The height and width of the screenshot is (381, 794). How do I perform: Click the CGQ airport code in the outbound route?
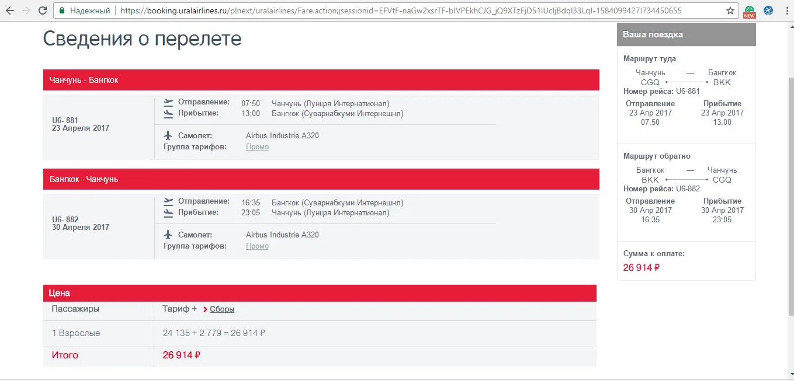tap(650, 83)
